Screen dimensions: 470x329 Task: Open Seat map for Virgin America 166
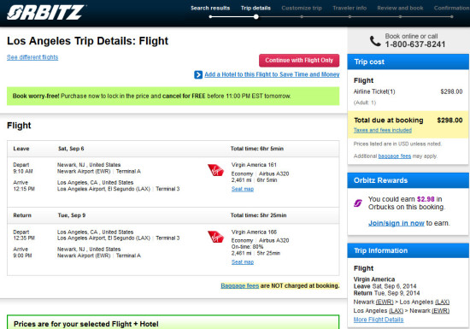pos(243,261)
